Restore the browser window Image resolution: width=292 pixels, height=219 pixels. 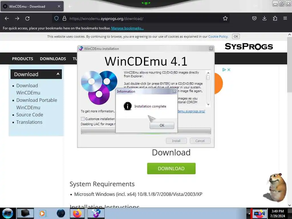(282, 3)
